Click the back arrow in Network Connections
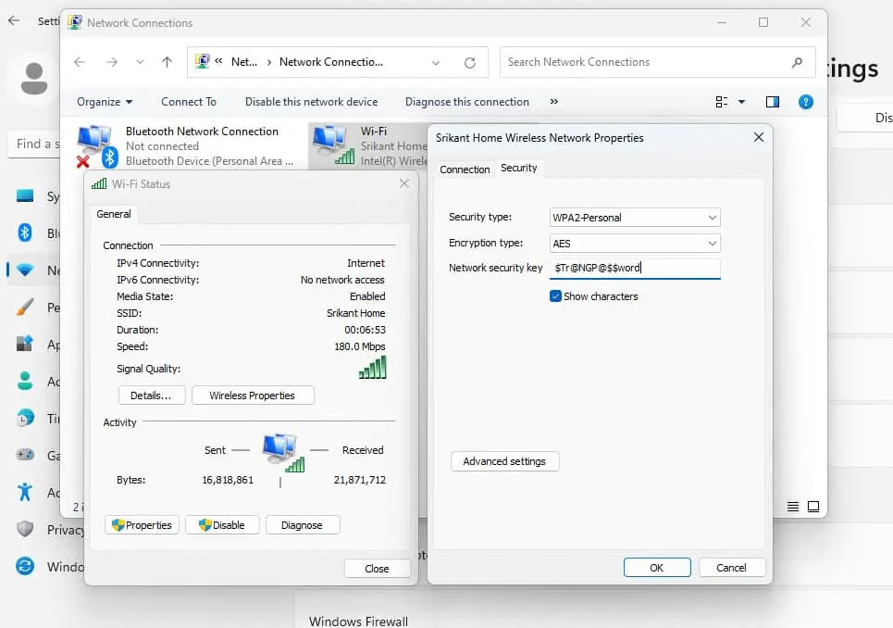Screen dimensions: 893x628 point(80,62)
